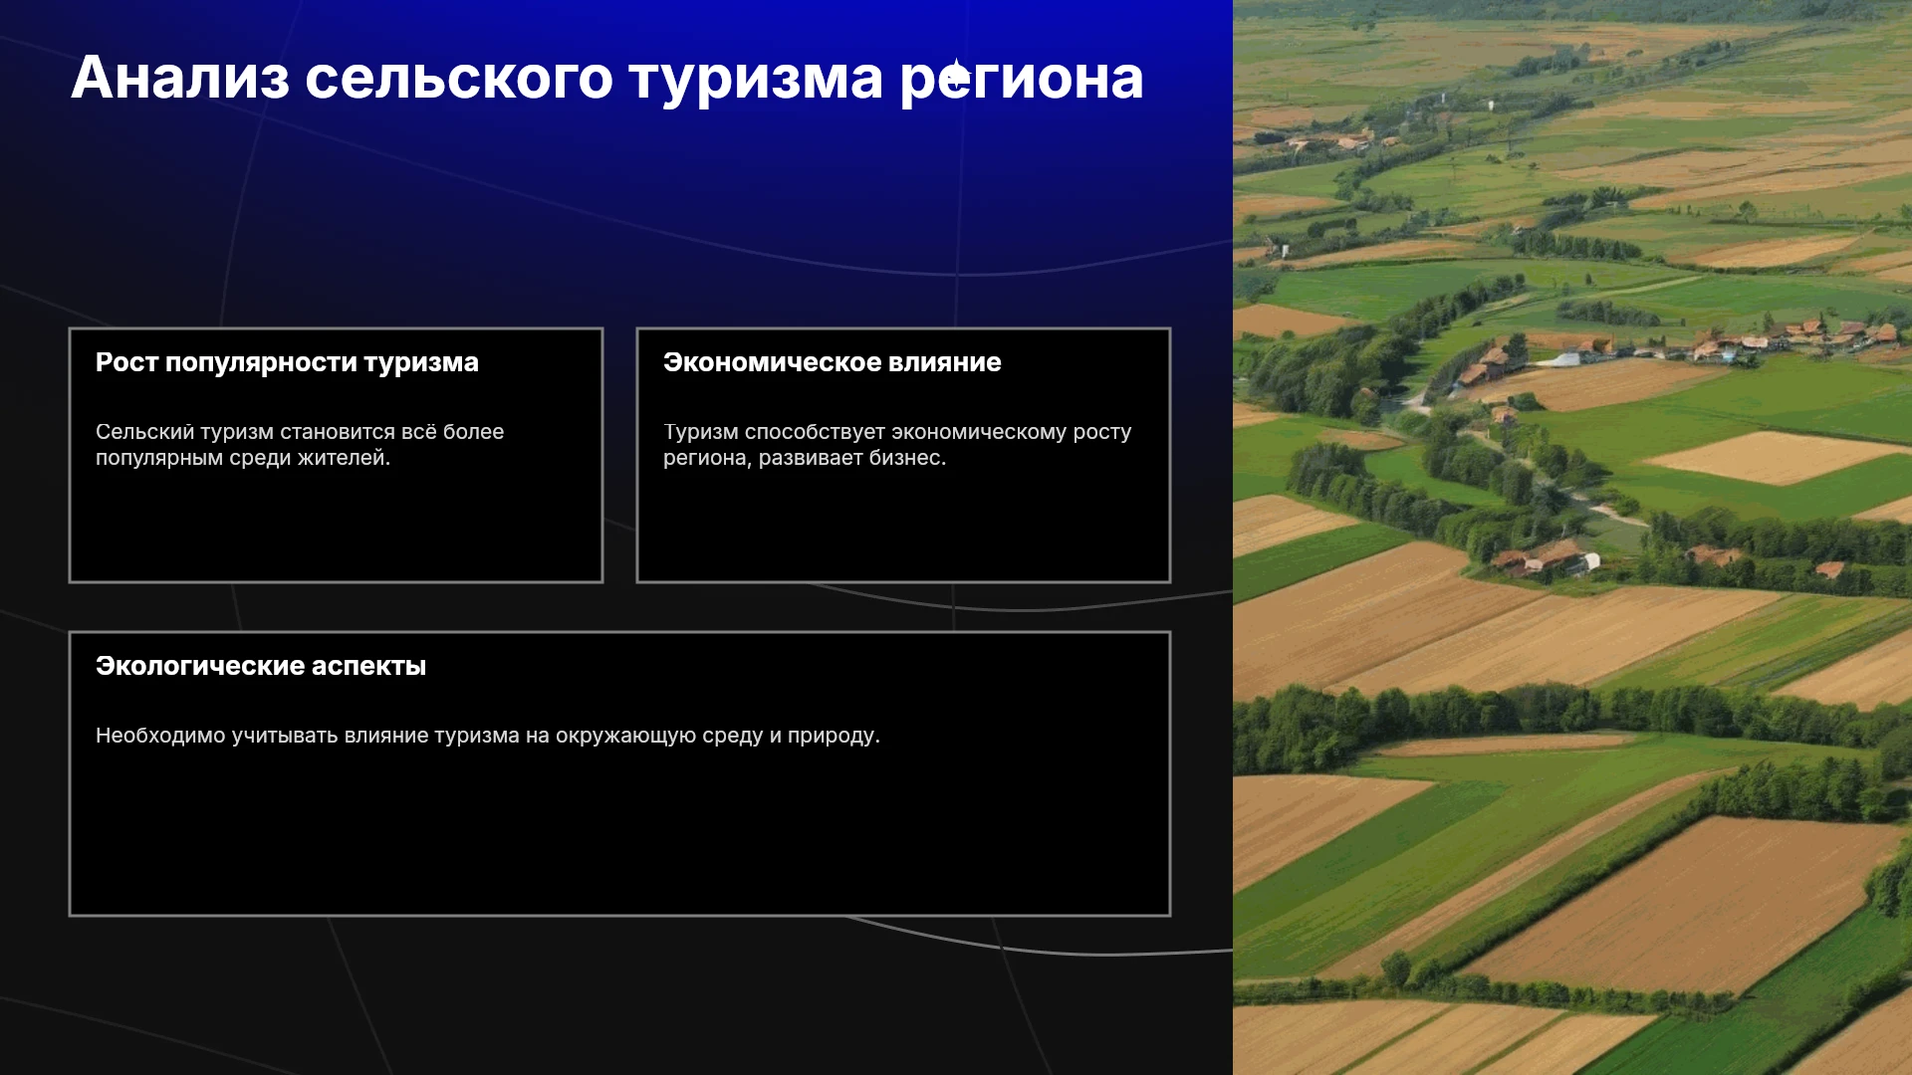Click the word "Анализ" in the title
The height and width of the screenshot is (1075, 1912).
pos(180,78)
